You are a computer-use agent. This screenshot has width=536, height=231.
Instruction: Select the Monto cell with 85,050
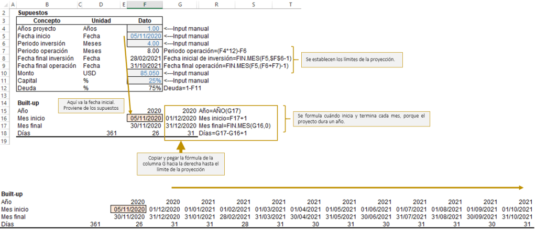point(145,74)
